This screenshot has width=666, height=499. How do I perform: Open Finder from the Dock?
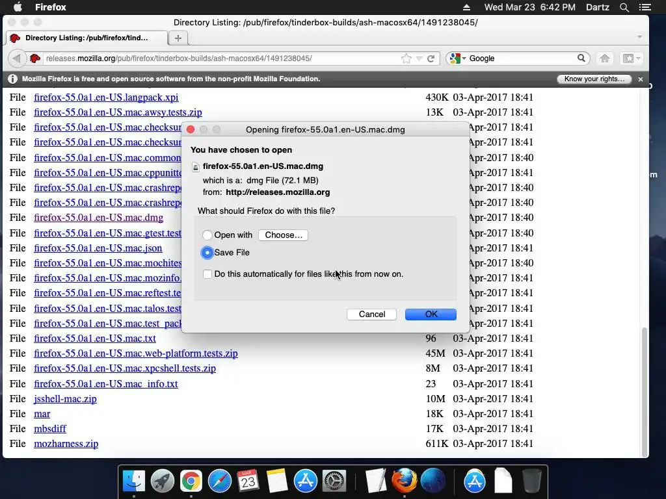pos(133,481)
